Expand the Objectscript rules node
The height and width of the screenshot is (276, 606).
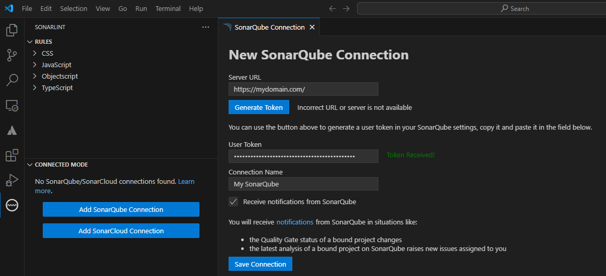tap(35, 77)
